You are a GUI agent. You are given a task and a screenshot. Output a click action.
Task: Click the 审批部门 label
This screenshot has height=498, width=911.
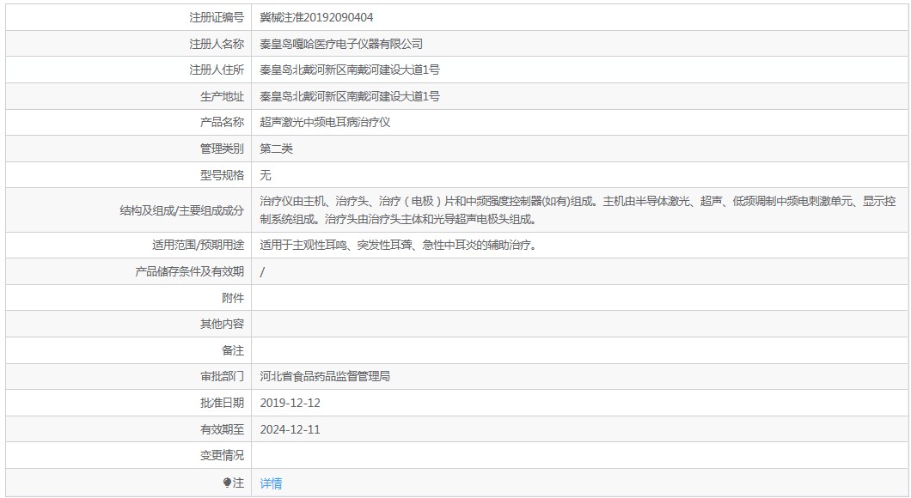tap(222, 377)
